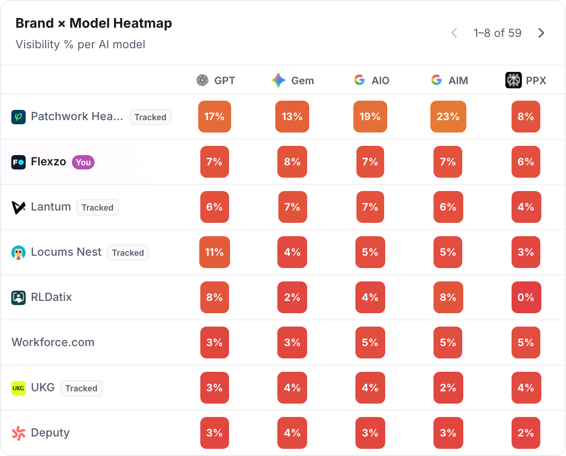Click the Locums Nest owl logo

coord(18,253)
